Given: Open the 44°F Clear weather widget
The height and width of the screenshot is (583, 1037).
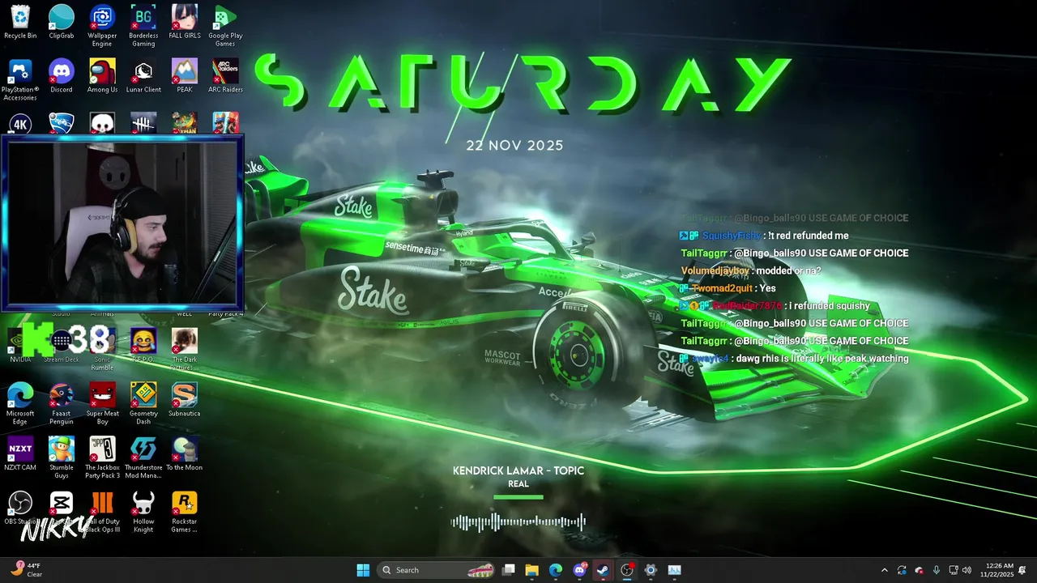Looking at the screenshot, I should click(26, 570).
